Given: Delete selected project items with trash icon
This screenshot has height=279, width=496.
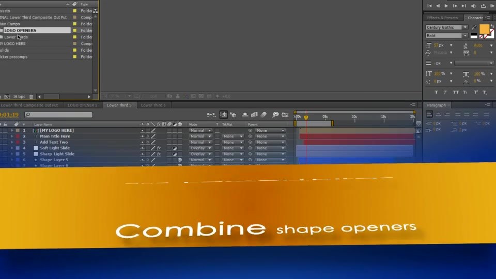Looking at the screenshot, I should (31, 97).
